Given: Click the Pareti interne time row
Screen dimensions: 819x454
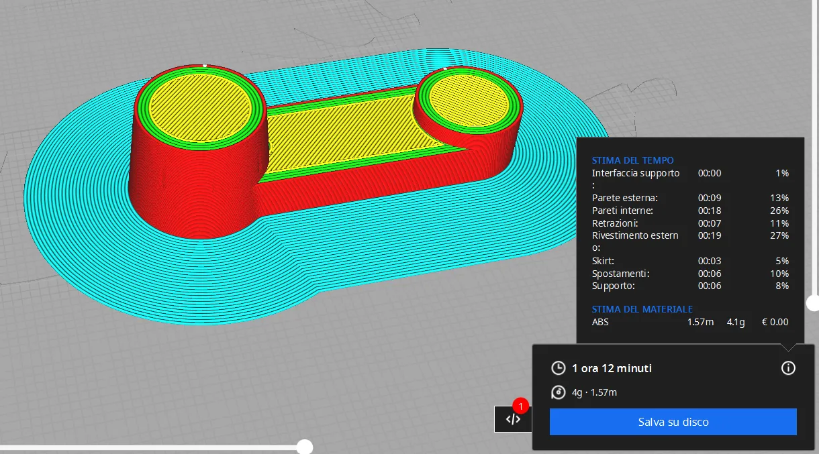Looking at the screenshot, I should click(689, 211).
